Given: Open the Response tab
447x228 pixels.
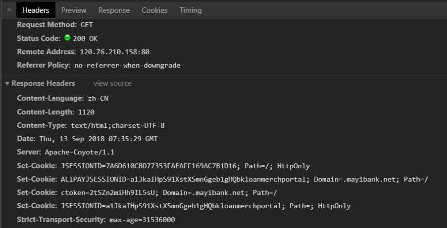Looking at the screenshot, I should click(114, 10).
